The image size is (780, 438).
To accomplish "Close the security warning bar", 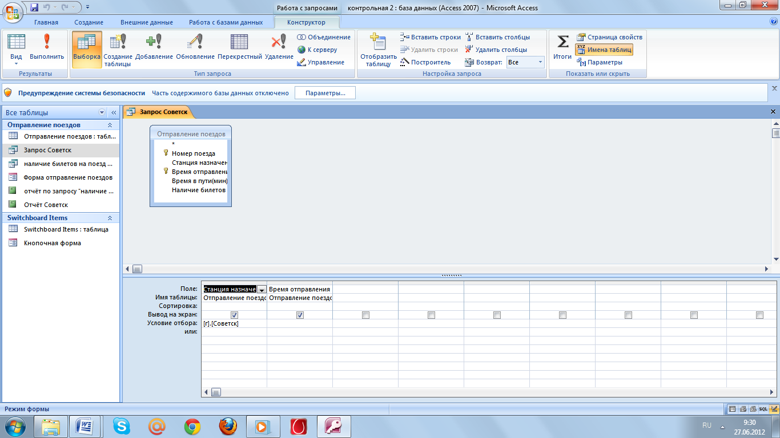I will 775,88.
